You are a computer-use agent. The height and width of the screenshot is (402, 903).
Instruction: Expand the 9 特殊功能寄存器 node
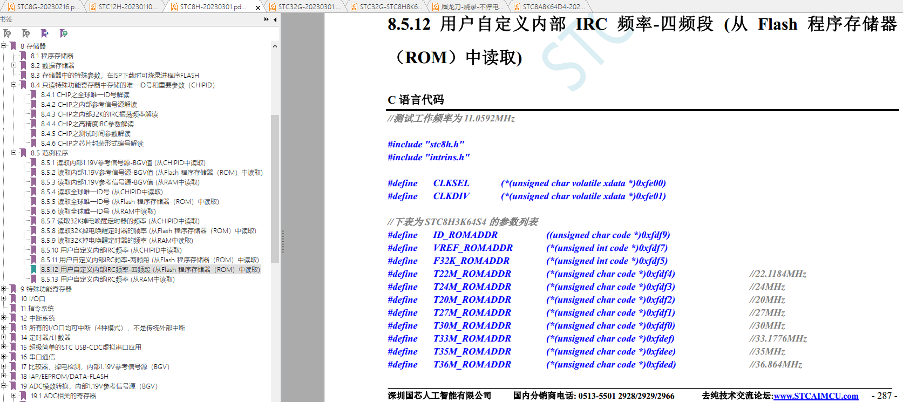click(4, 289)
